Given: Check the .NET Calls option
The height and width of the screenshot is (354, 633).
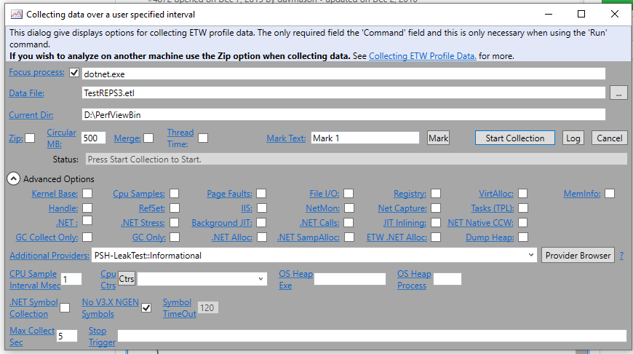Looking at the screenshot, I should tap(349, 223).
